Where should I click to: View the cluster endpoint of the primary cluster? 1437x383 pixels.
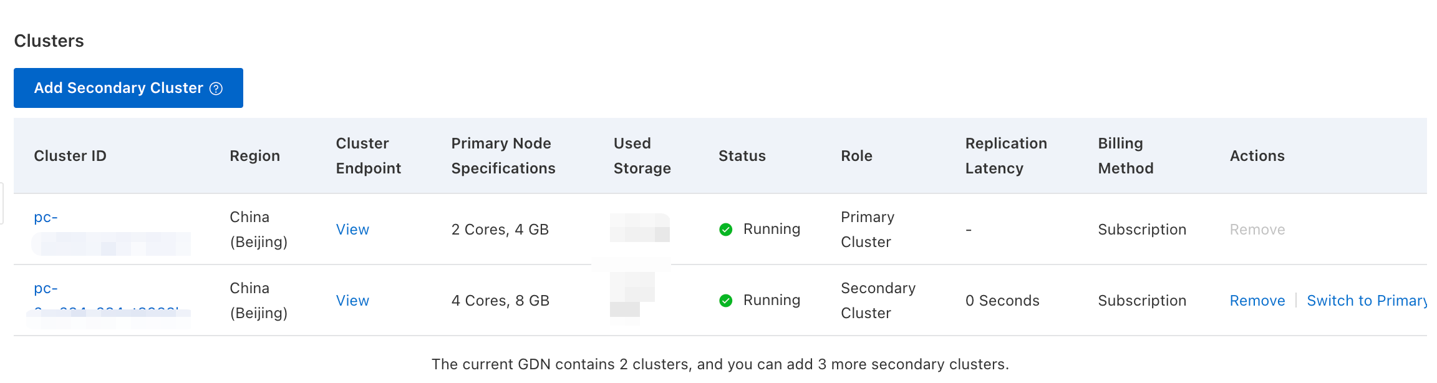click(x=352, y=230)
